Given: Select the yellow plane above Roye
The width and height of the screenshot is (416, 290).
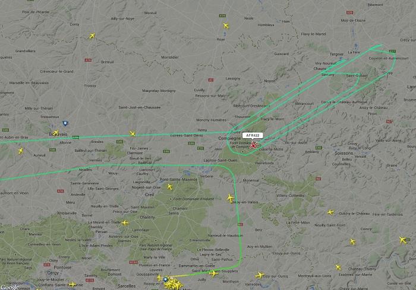Looking at the screenshot, I should click(226, 26).
